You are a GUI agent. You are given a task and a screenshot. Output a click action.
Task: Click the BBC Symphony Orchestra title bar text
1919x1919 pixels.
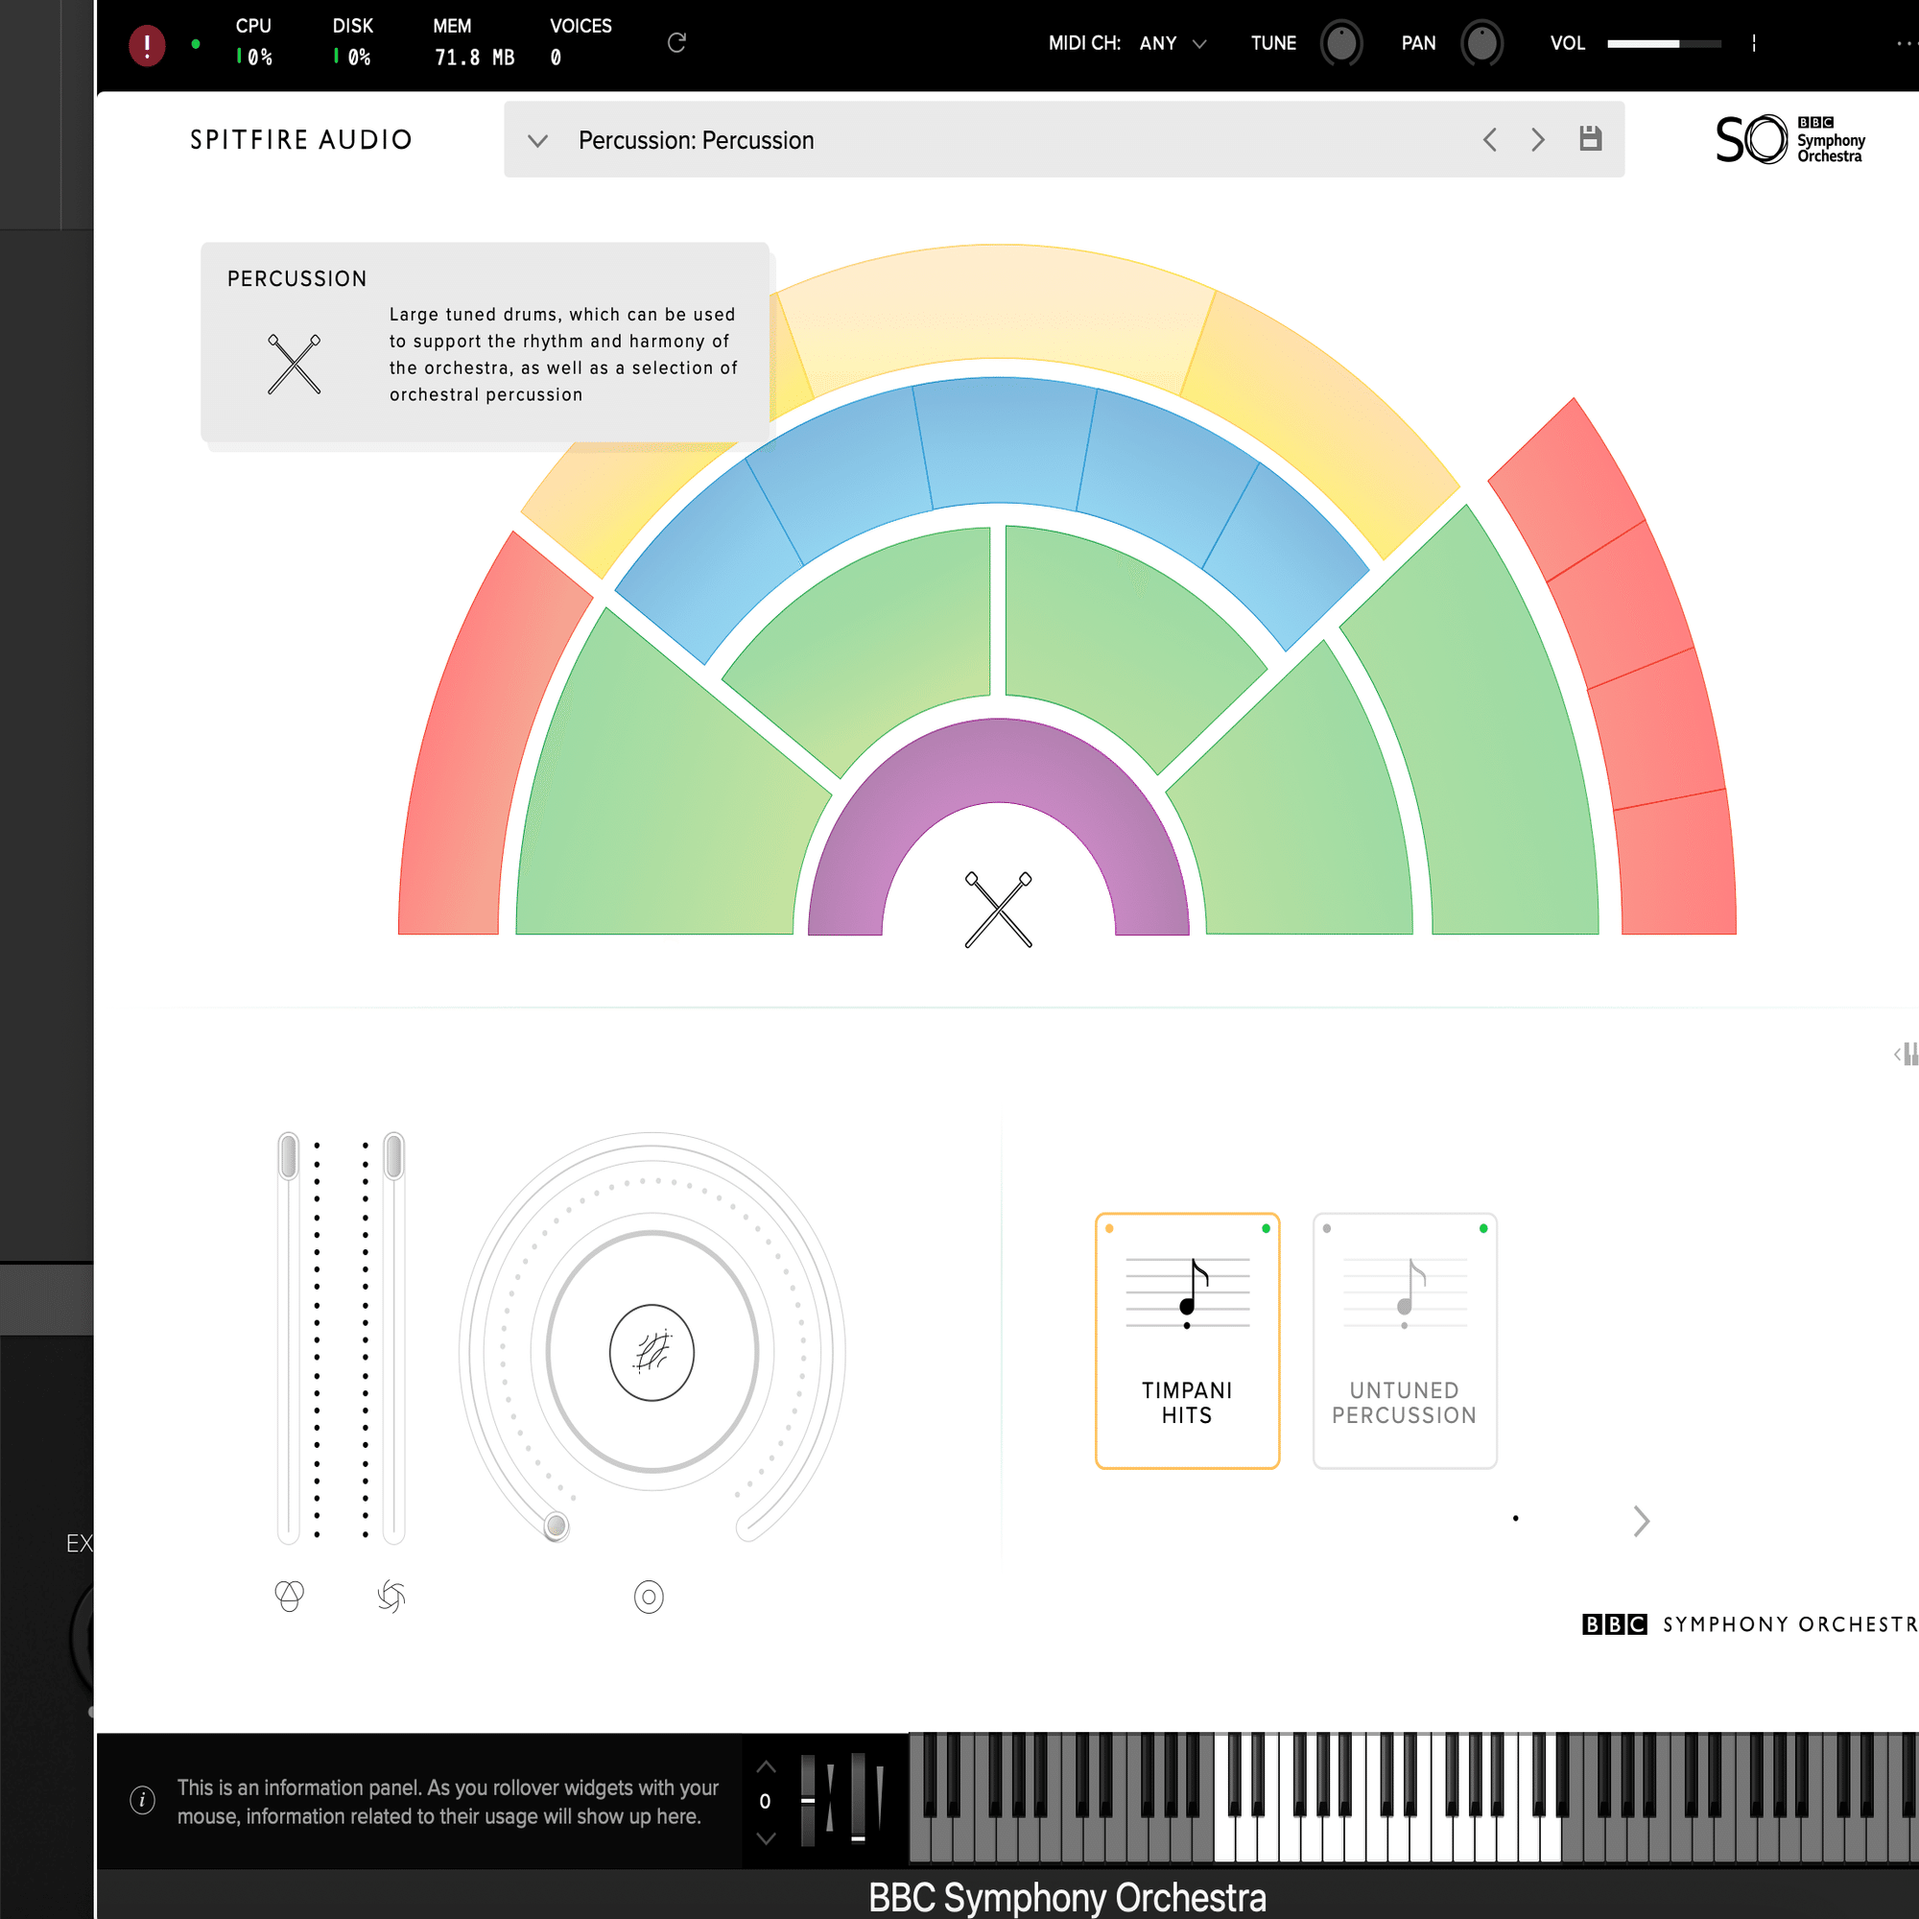coord(1067,1897)
